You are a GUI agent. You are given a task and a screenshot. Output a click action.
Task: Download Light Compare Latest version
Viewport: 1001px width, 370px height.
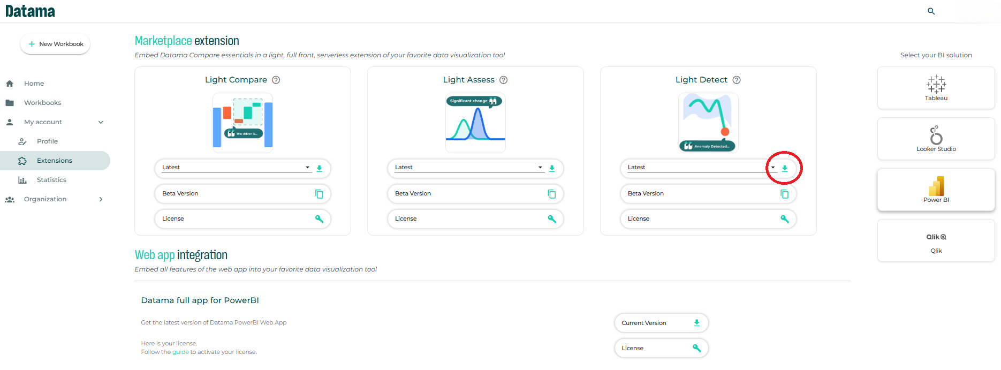point(320,168)
